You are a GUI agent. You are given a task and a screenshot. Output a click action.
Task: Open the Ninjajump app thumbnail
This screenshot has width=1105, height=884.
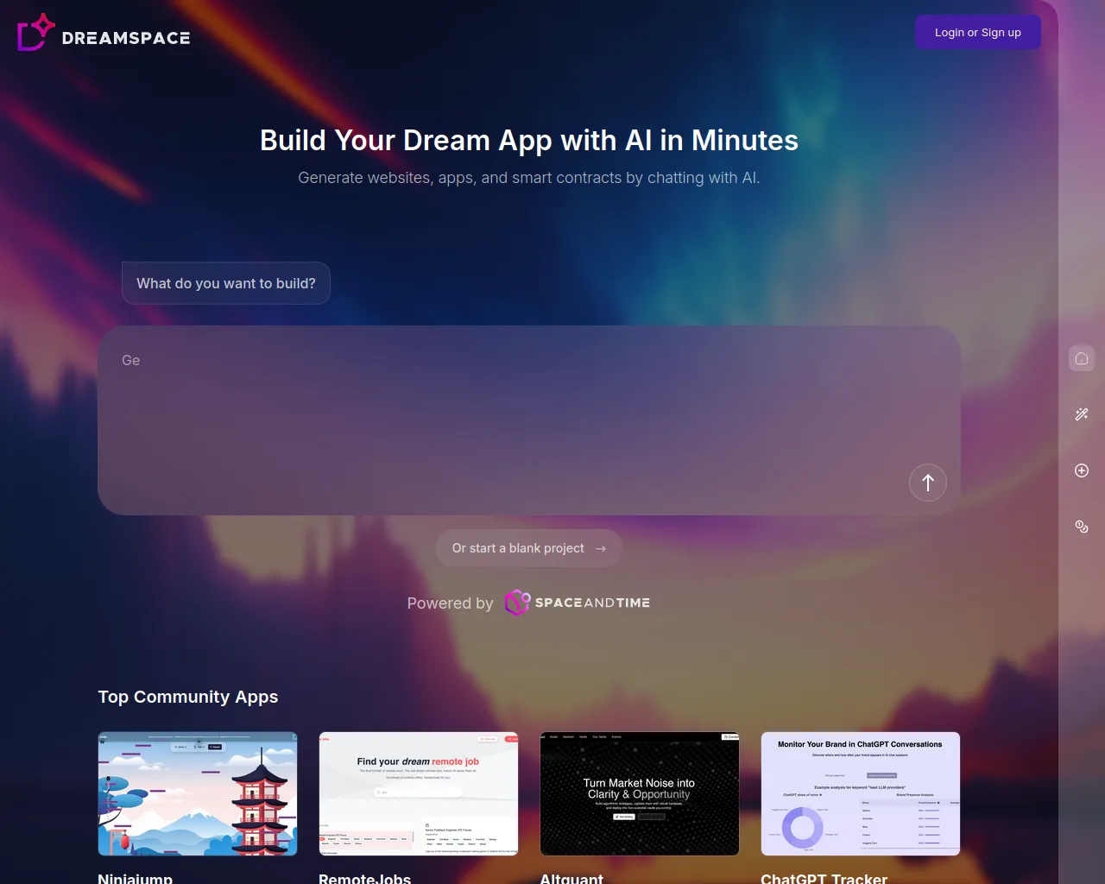198,794
